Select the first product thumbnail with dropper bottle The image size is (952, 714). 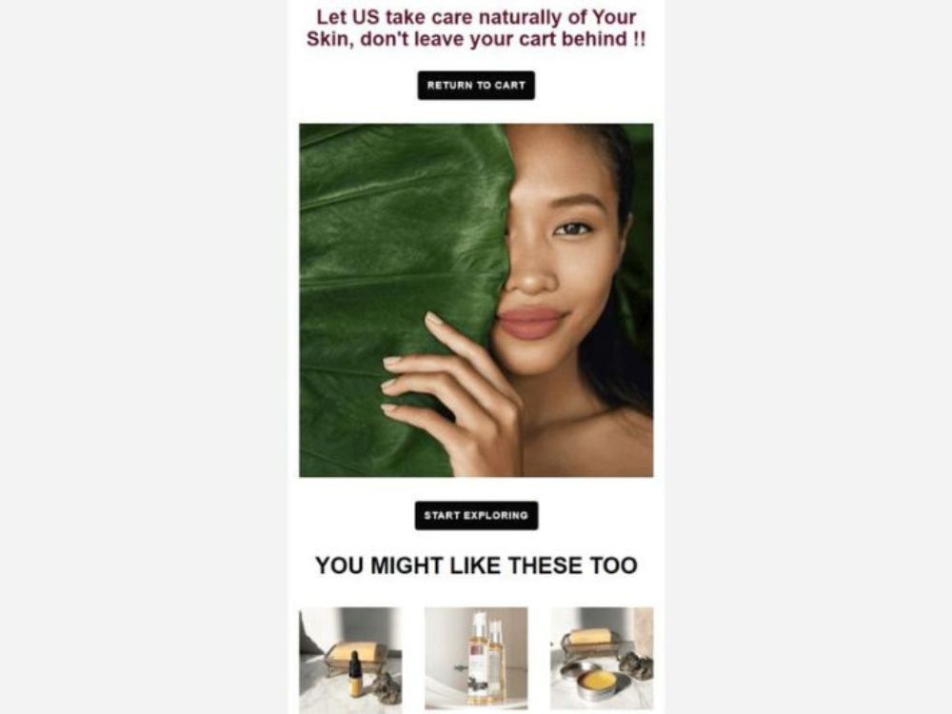pyautogui.click(x=350, y=660)
